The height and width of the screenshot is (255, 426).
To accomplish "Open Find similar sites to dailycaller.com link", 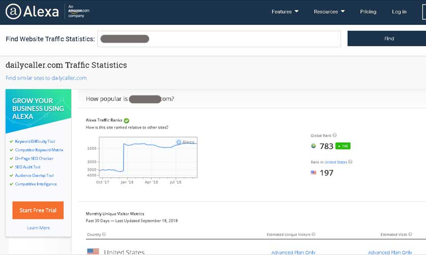I will 46,78.
